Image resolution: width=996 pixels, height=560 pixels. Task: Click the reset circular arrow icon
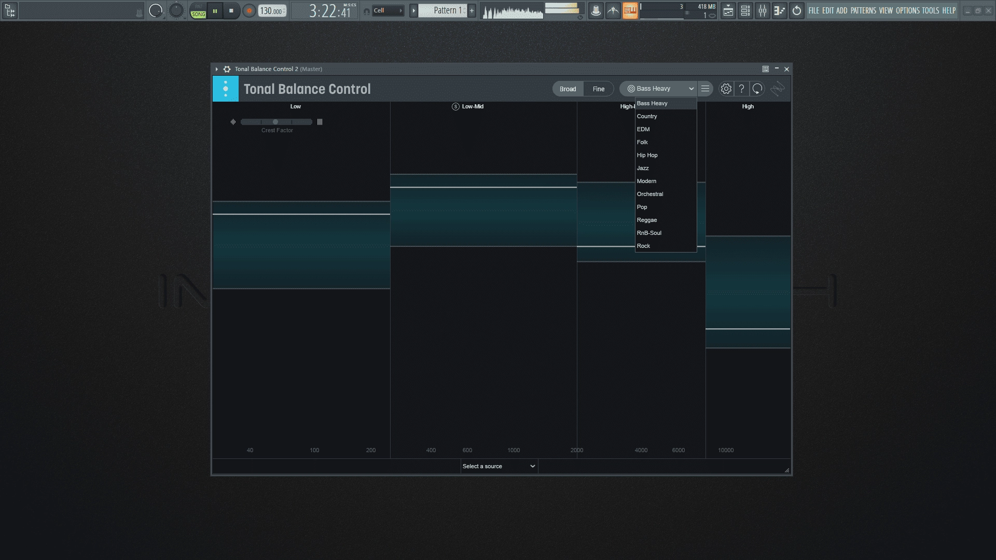coord(757,89)
